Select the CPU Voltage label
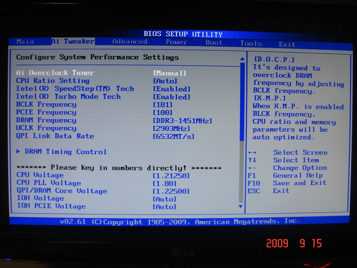Viewport: 357px width, 268px height. tap(40, 175)
